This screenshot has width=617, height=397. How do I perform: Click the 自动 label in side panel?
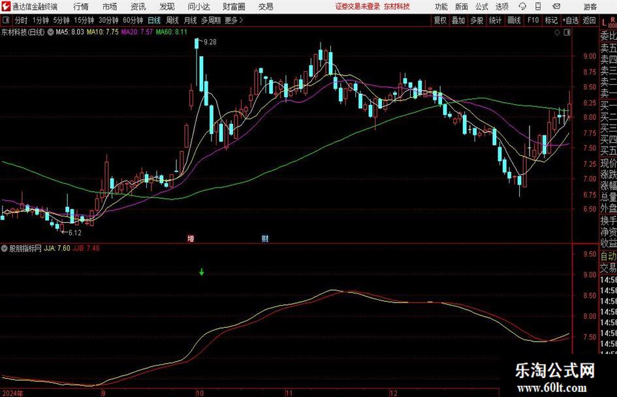pyautogui.click(x=609, y=256)
